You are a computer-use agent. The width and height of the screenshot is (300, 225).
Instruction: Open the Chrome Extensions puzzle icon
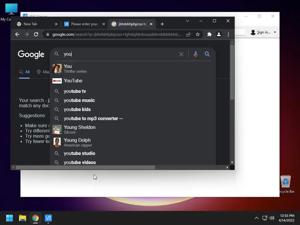209,35
